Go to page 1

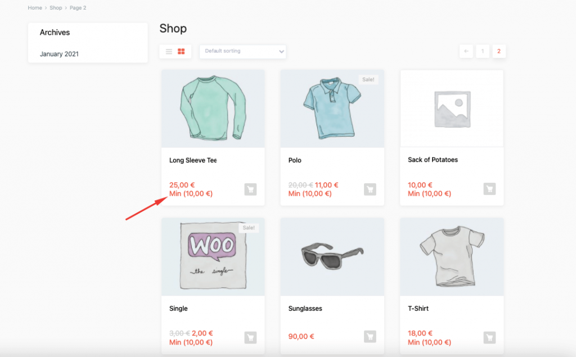coord(482,52)
